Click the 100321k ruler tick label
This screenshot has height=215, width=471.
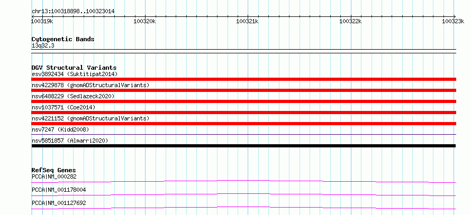[x=248, y=21]
